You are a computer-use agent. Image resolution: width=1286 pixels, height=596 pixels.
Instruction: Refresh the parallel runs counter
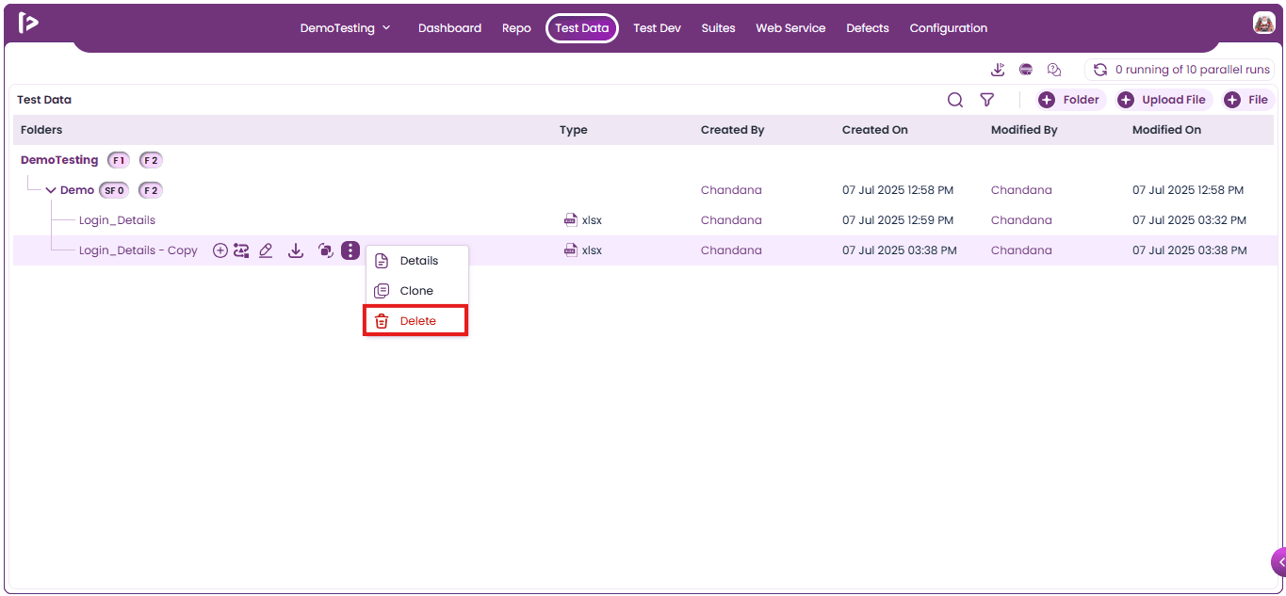coord(1099,70)
